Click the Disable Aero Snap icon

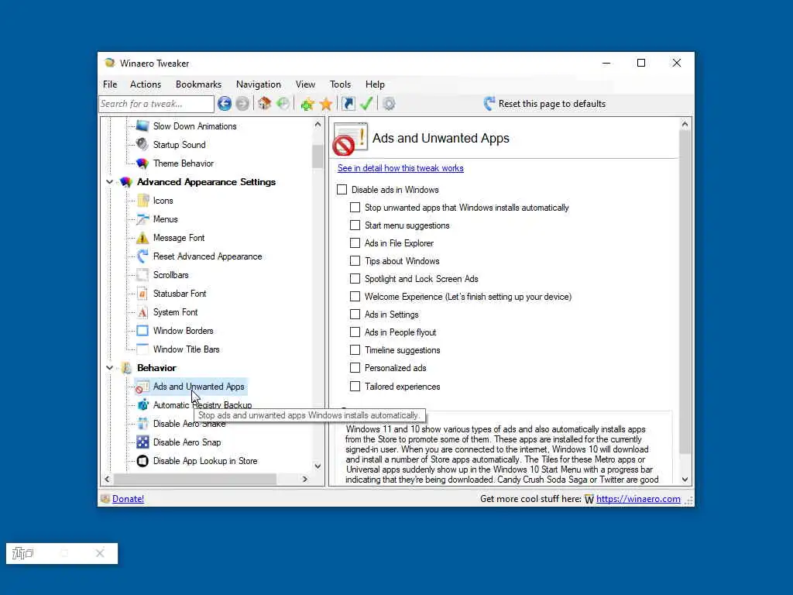[142, 442]
